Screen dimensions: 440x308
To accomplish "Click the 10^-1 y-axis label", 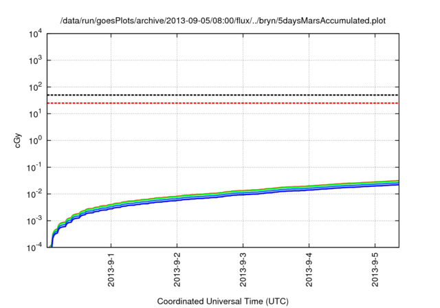I will [34, 167].
